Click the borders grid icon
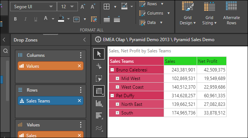 [x=106, y=7]
